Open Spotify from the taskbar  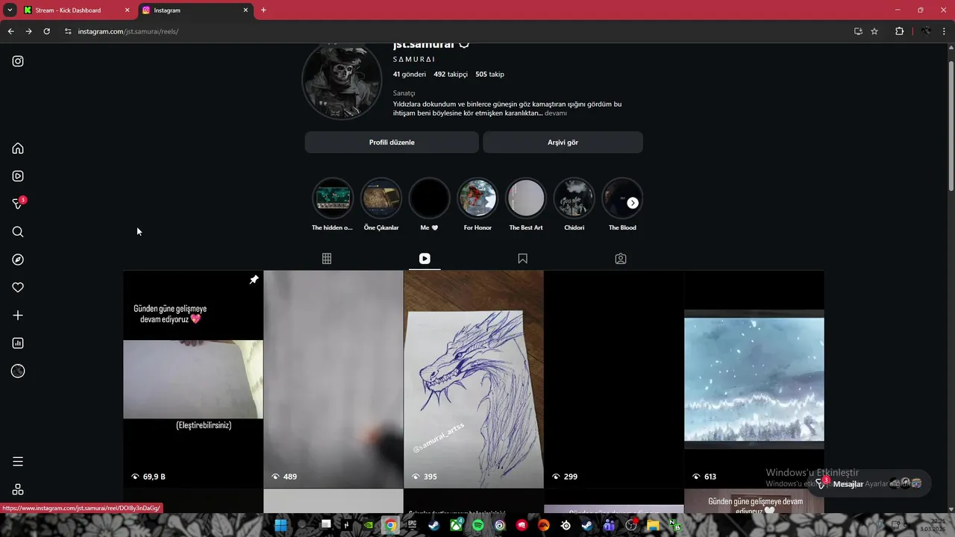coord(478,525)
